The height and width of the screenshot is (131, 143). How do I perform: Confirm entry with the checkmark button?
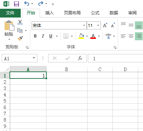tap(67, 58)
